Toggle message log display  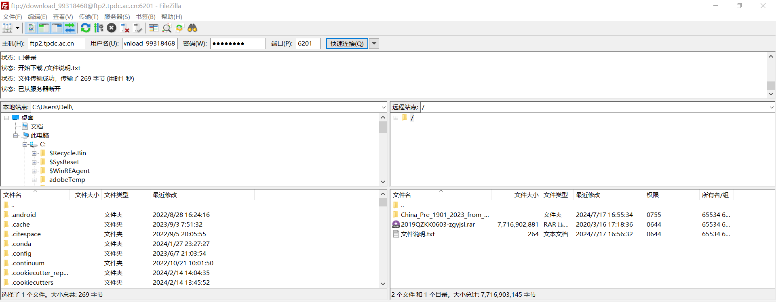(31, 28)
